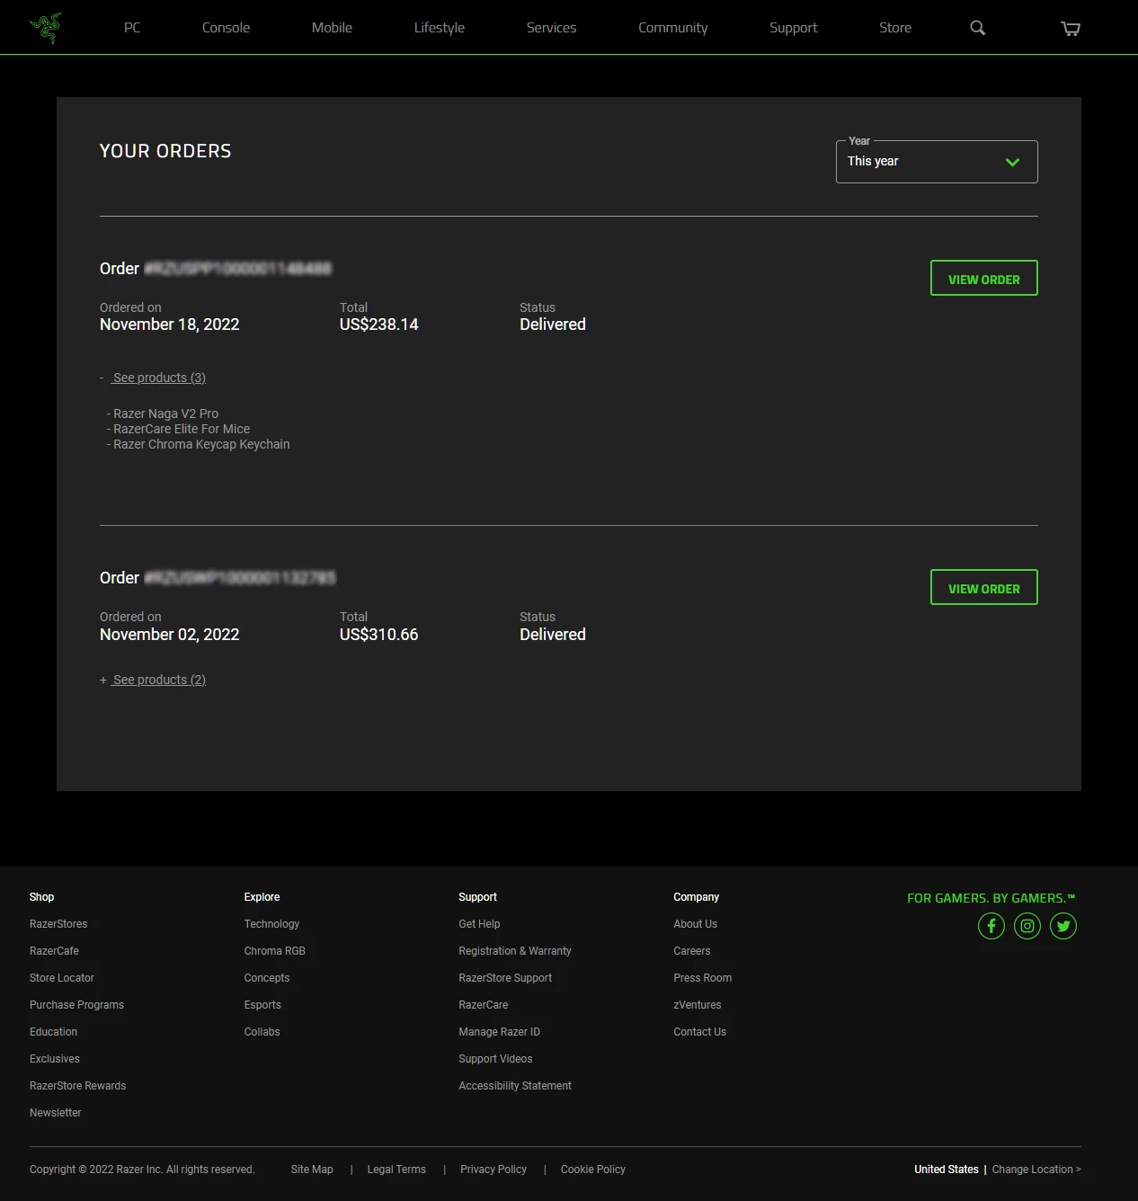Open the Careers link under Company
1138x1201 pixels.
pyautogui.click(x=691, y=950)
